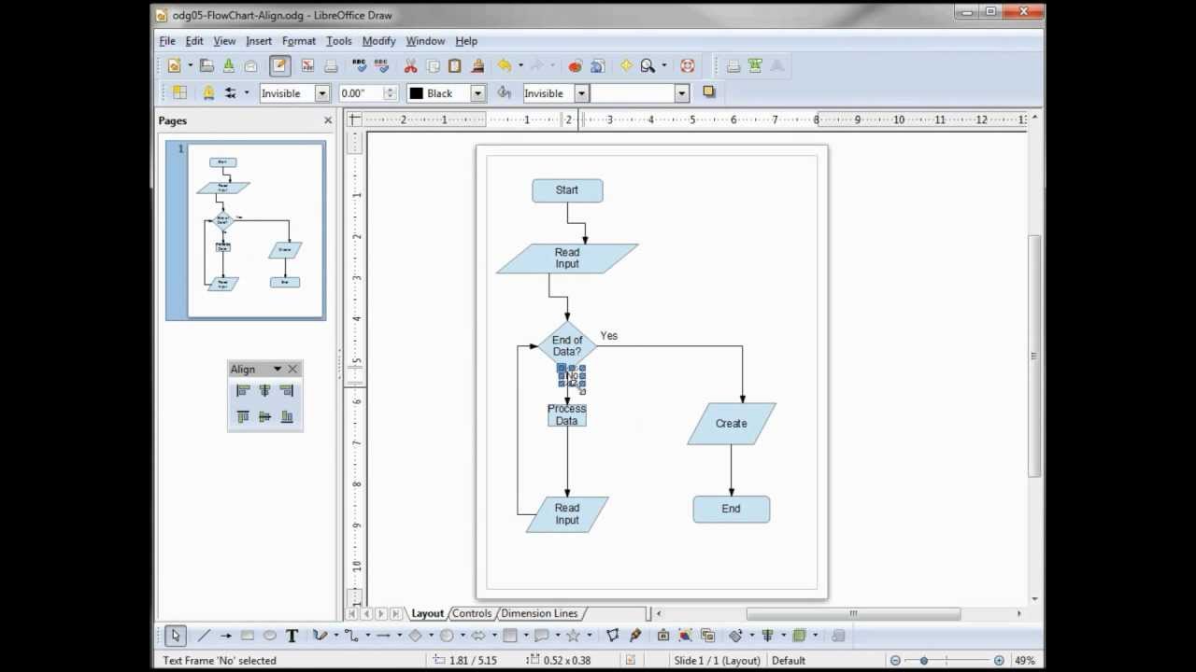Viewport: 1196px width, 672px height.
Task: Open the Modify menu
Action: click(x=378, y=41)
